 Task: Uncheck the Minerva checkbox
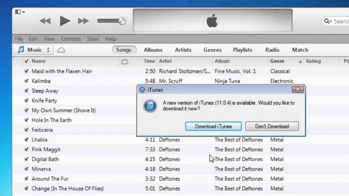pyautogui.click(x=26, y=169)
